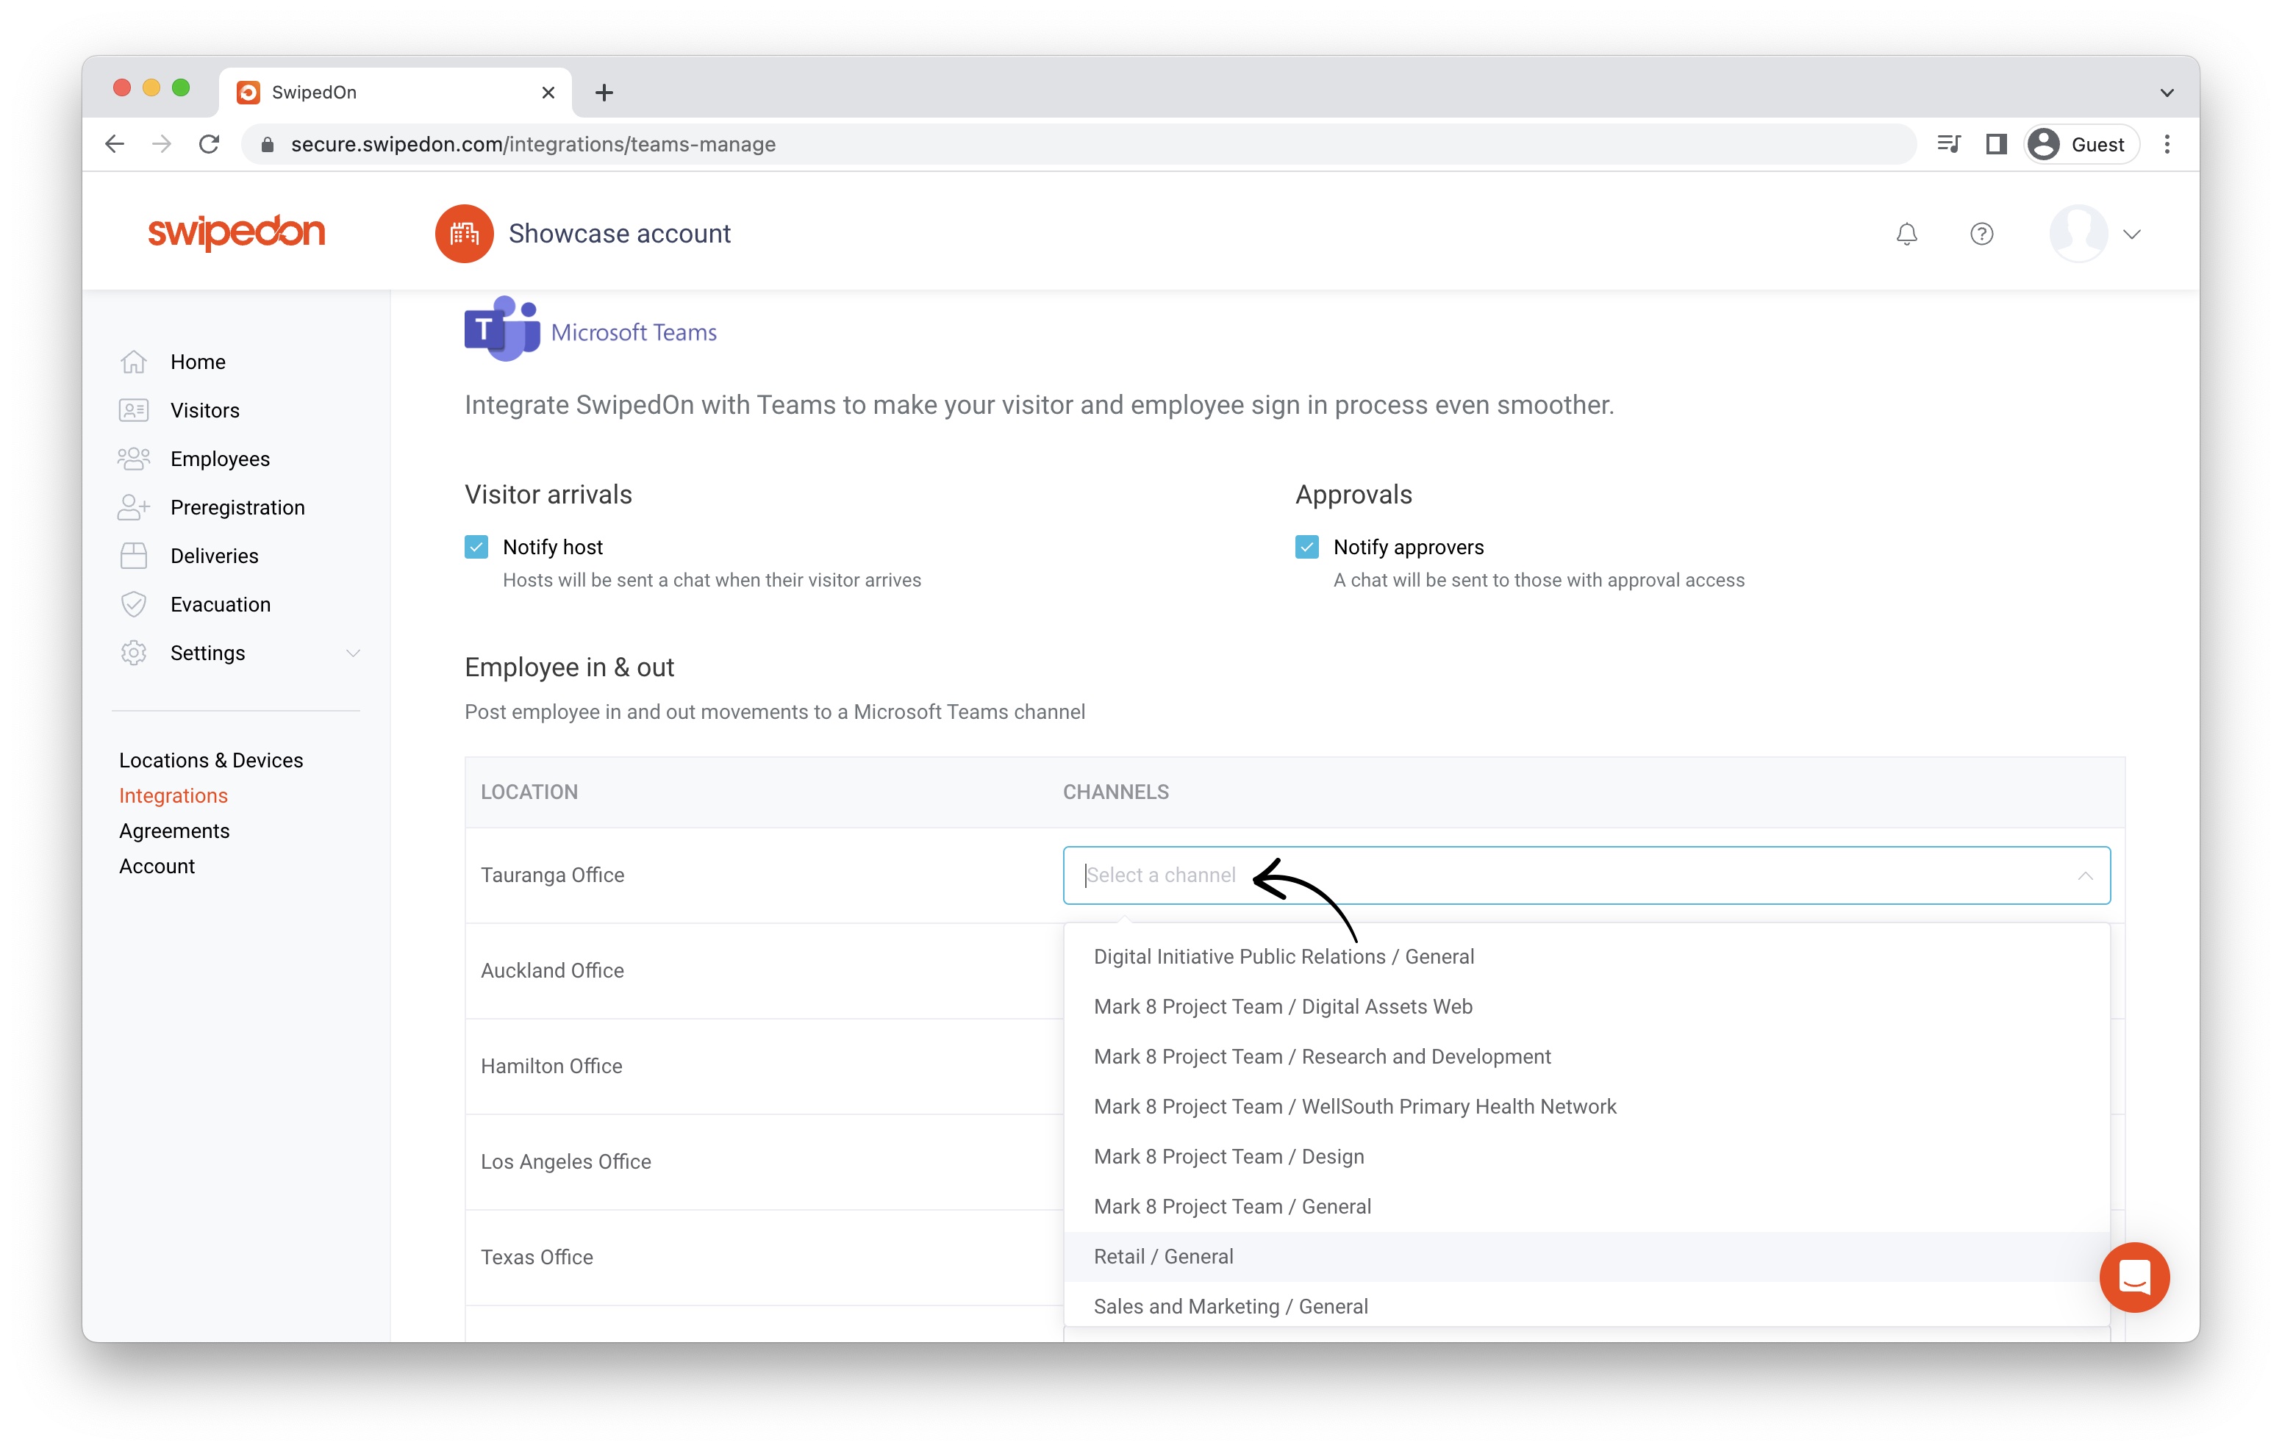This screenshot has width=2282, height=1451.
Task: Open a new browser tab
Action: [x=604, y=92]
